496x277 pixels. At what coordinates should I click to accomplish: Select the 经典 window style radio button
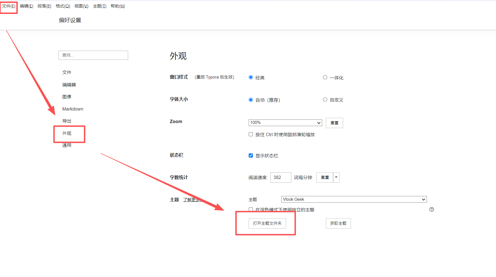(251, 77)
